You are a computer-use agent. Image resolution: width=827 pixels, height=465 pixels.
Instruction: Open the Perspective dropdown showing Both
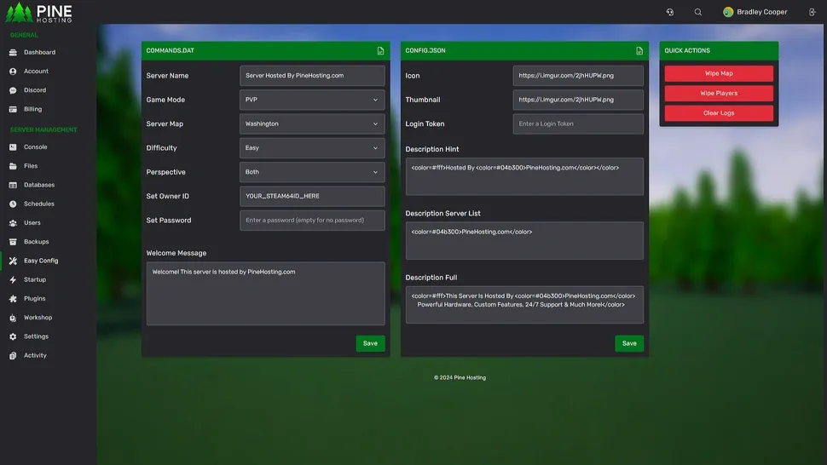(312, 172)
